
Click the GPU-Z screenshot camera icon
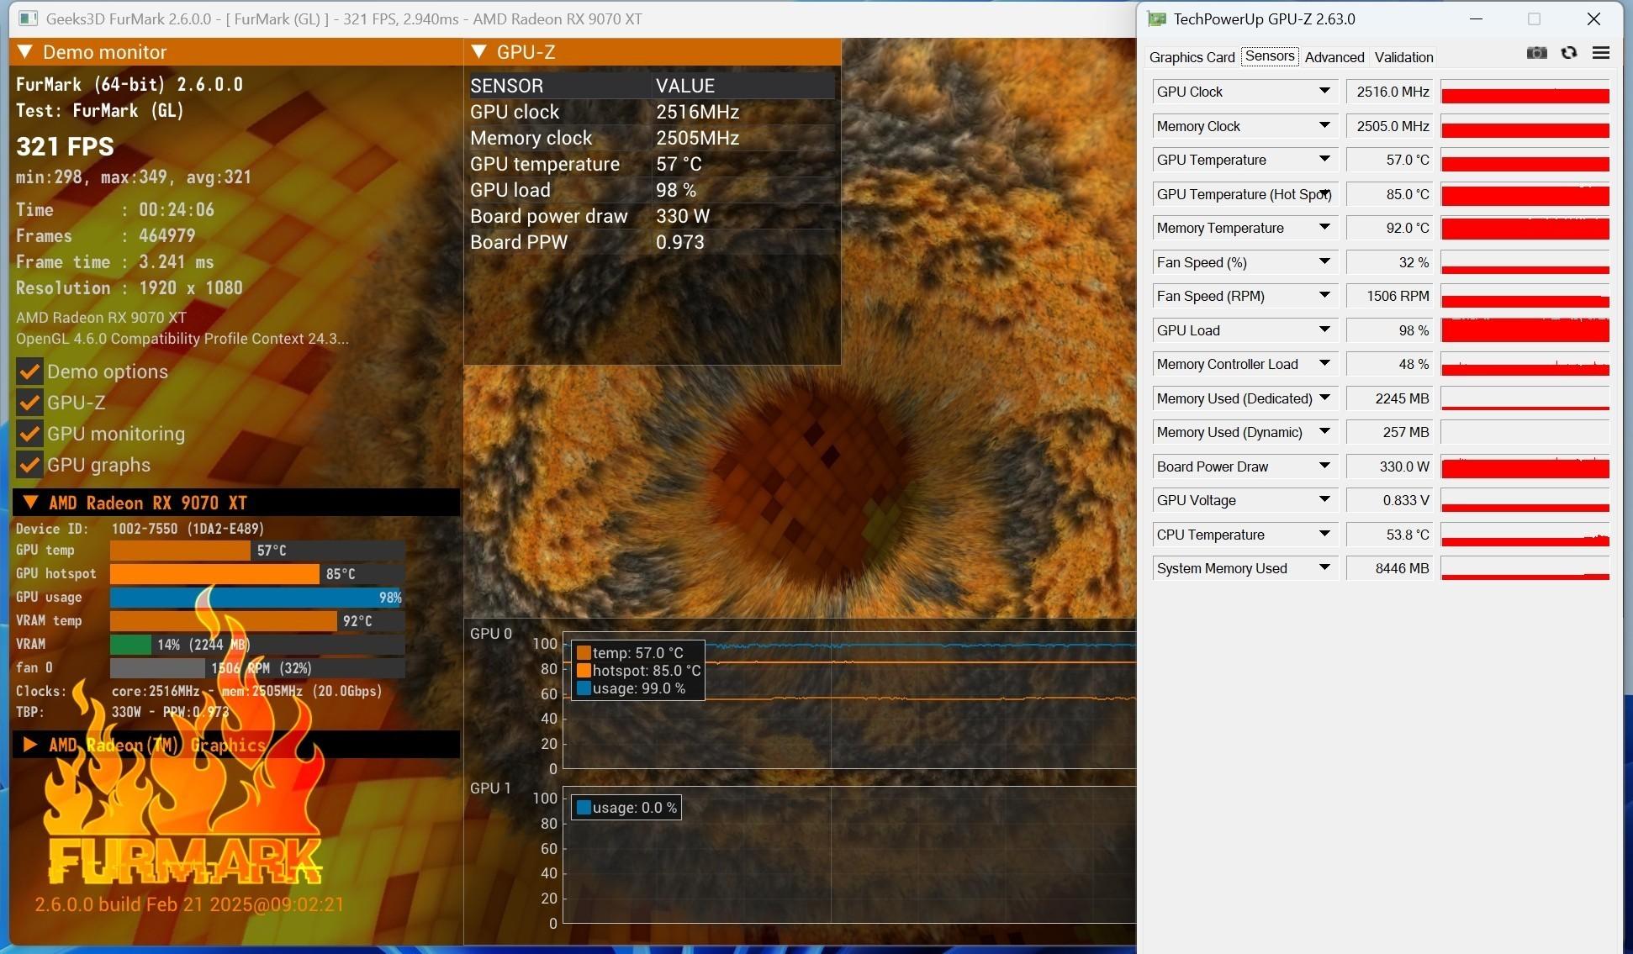point(1536,53)
